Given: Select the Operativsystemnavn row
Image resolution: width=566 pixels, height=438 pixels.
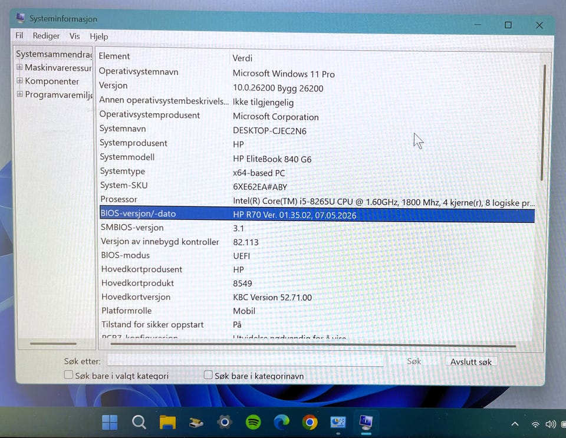Looking at the screenshot, I should click(317, 72).
